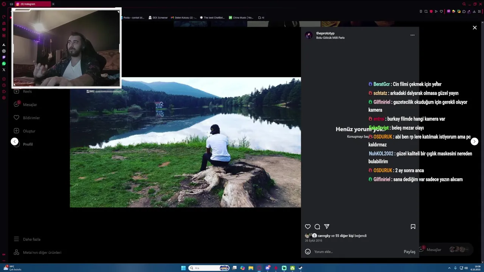484x272 pixels.
Task: Go to the next post arrow
Action: [x=475, y=141]
